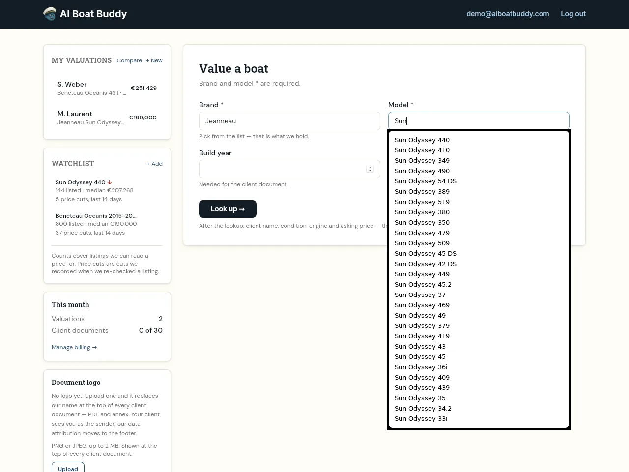
Task: Pick Sun Odyssey 379 model
Action: coord(479,325)
